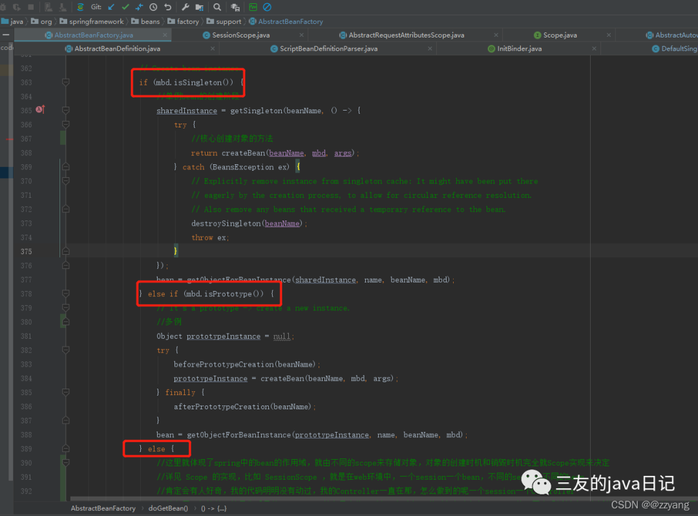The height and width of the screenshot is (516, 698).
Task: Click doGetBean() in bottom breadcrumb
Action: (168, 508)
